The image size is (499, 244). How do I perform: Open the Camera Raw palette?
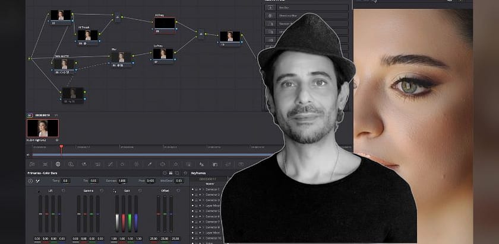32,164
